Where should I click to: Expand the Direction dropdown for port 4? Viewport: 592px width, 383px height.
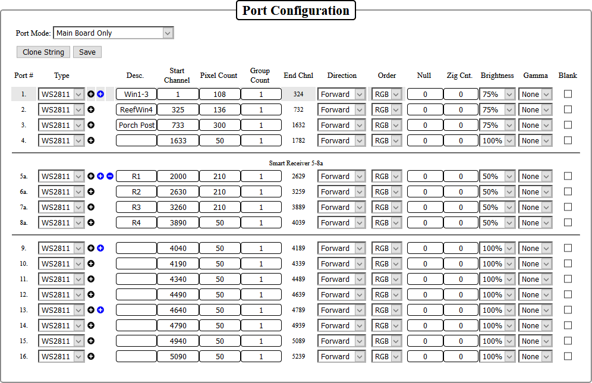point(342,141)
